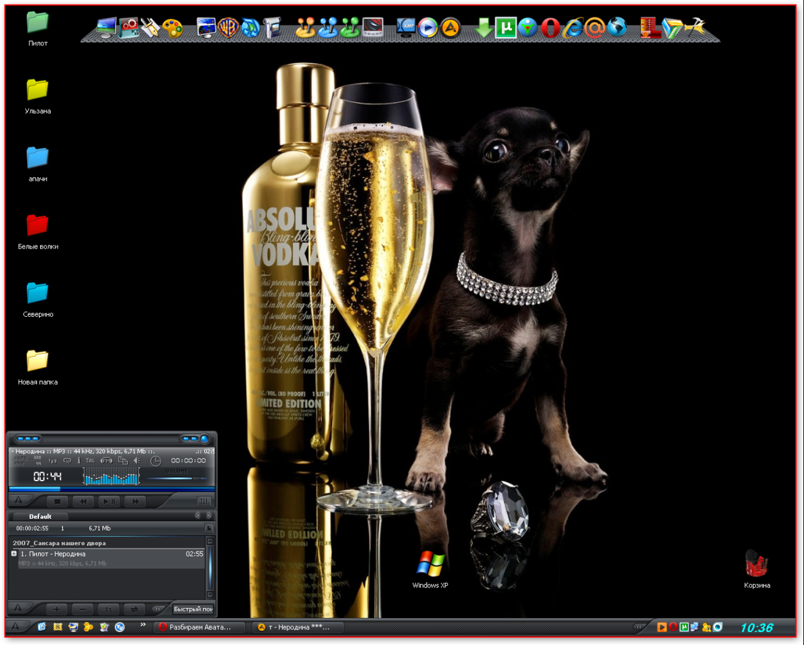Screen dimensions: 804x645
Task: Click the track progress seek bar
Action: [110, 489]
